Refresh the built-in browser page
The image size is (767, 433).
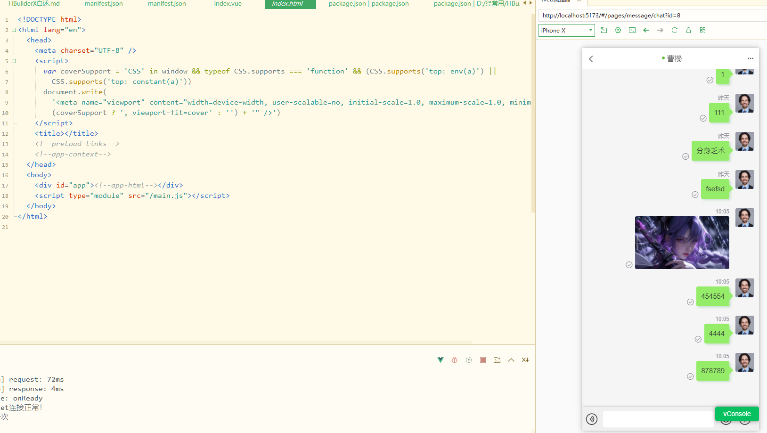[674, 30]
